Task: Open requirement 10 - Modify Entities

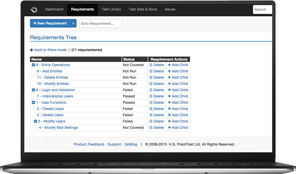Action: coord(53,83)
